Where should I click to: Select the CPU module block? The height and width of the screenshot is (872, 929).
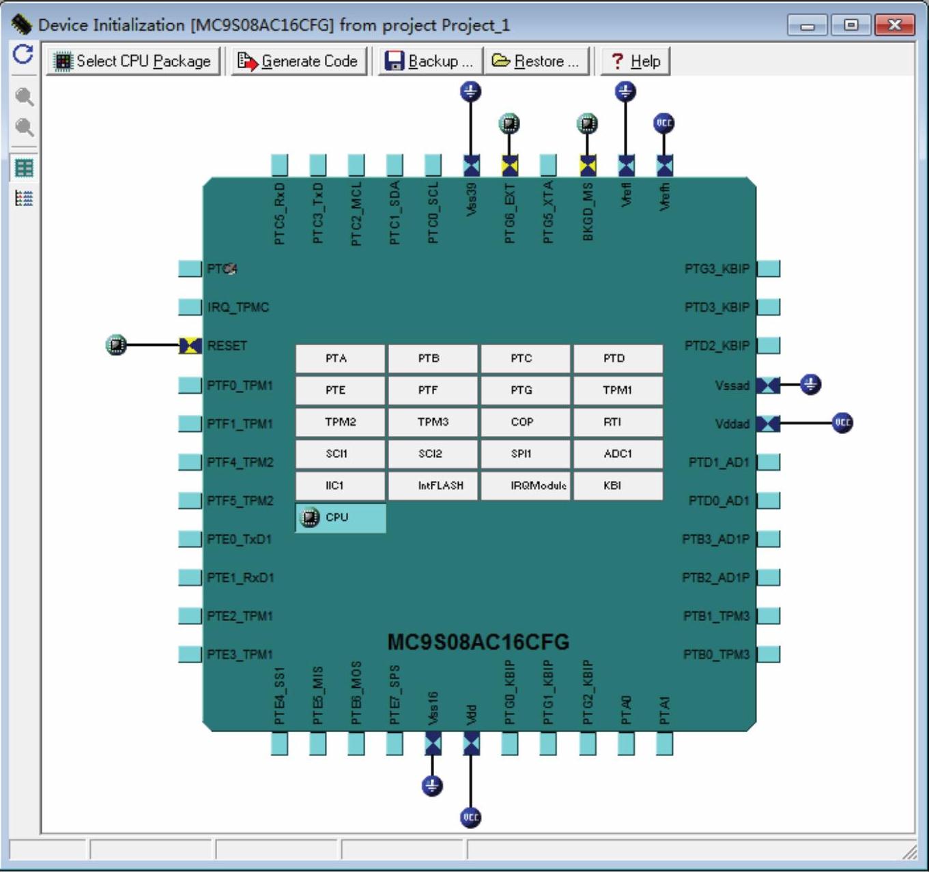point(341,518)
